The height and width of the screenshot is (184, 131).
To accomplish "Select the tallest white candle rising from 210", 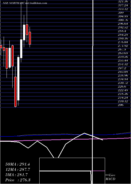I will [x=18, y=79].
